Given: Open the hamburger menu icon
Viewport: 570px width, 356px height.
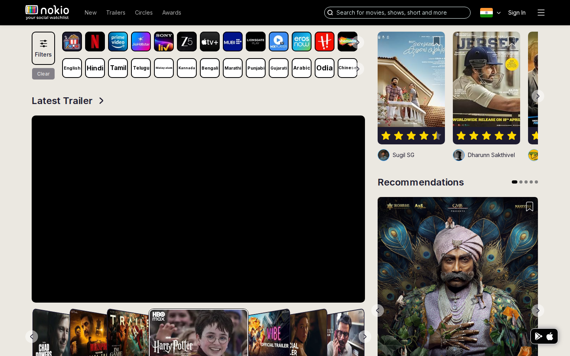Looking at the screenshot, I should [x=541, y=13].
